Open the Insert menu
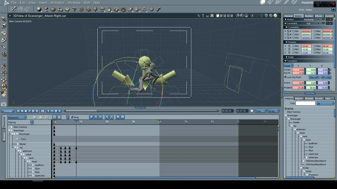Screen dimensions: 337x189 tap(43, 3)
